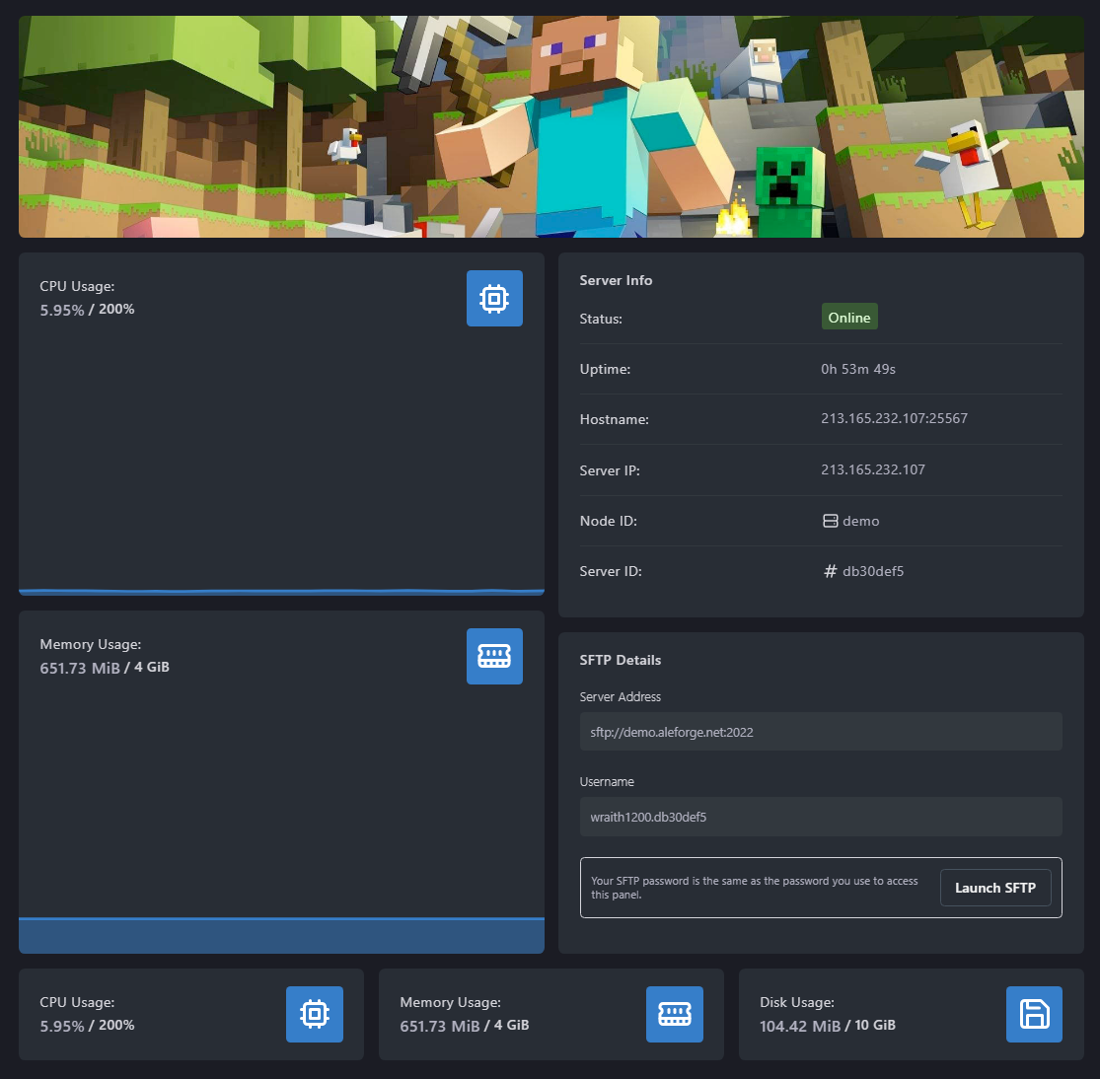The image size is (1100, 1079).
Task: Click the blue progress bar under Memory Usage
Action: [x=281, y=935]
